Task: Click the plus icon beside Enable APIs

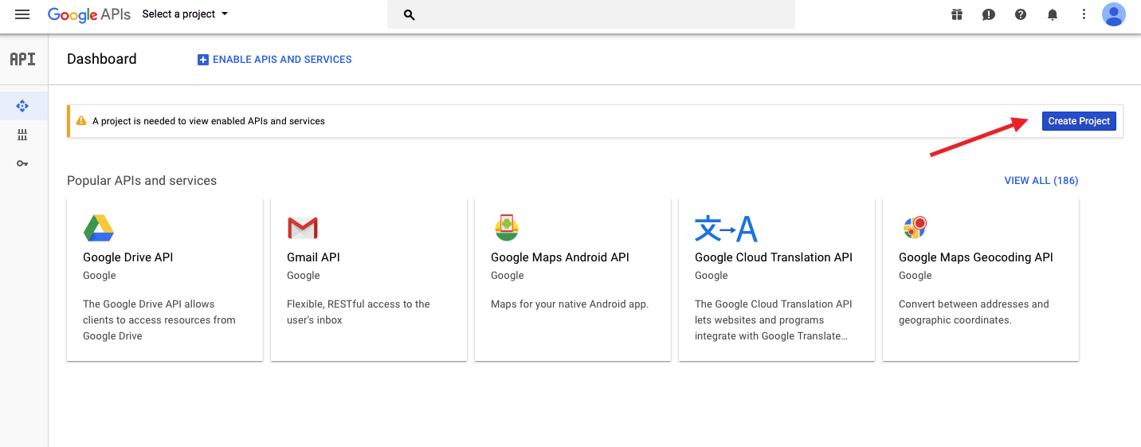Action: click(x=203, y=60)
